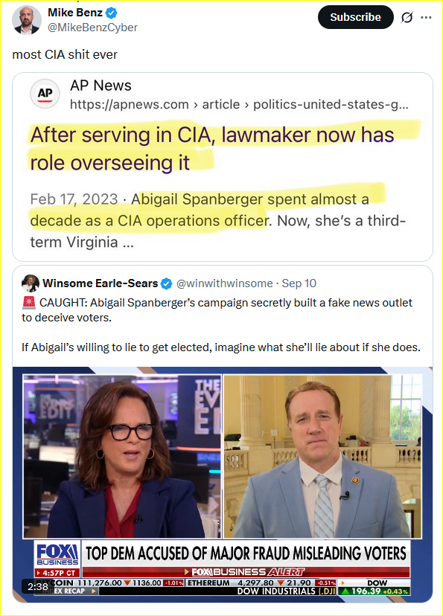This screenshot has width=443, height=616.
Task: Click the red siren emoji in quoted tweet
Action: coord(29,303)
